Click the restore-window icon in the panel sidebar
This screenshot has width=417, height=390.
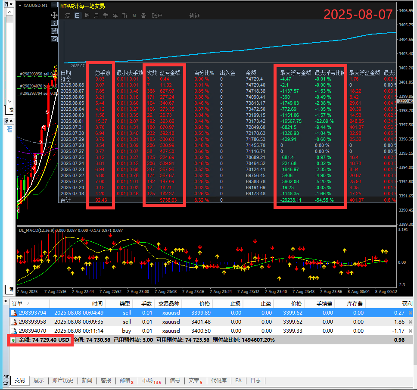(54, 39)
